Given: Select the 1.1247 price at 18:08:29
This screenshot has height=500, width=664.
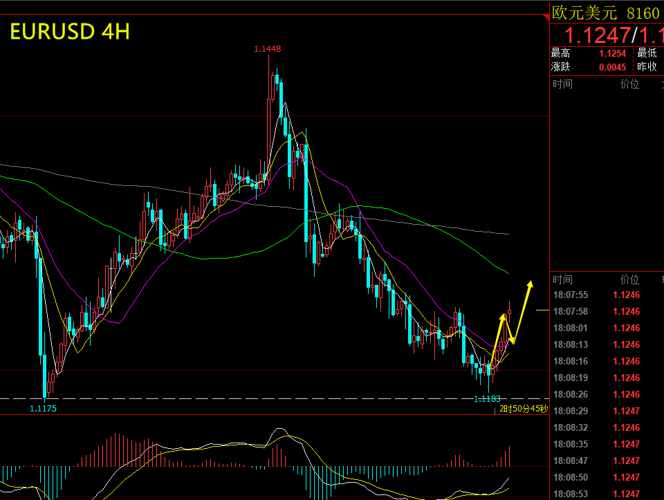Looking at the screenshot, I should [627, 411].
